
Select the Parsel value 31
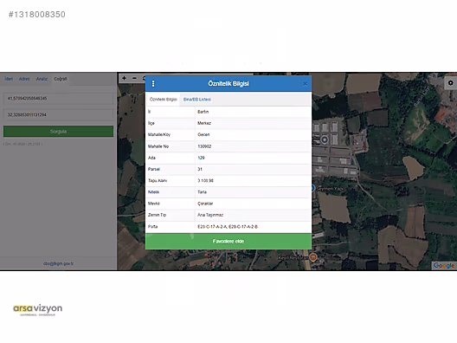point(200,169)
